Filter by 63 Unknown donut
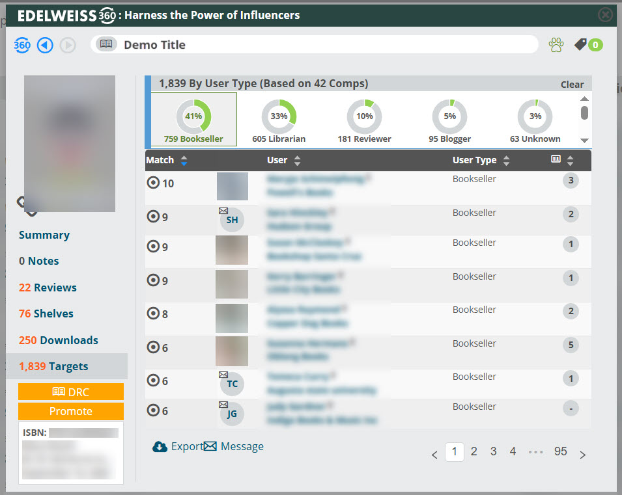The height and width of the screenshot is (495, 622). (535, 121)
